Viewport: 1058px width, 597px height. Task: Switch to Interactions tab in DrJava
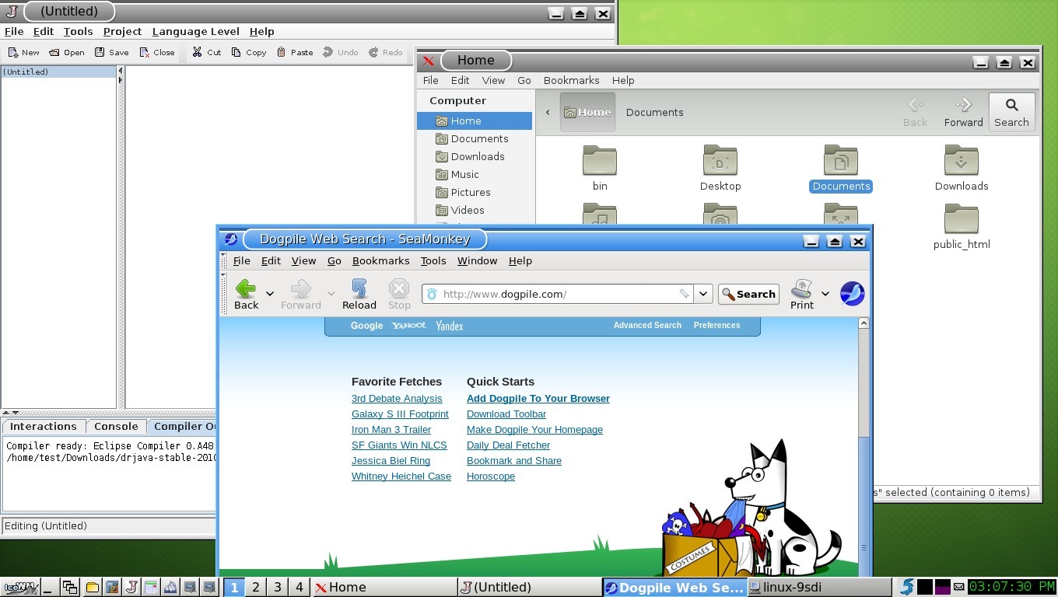pyautogui.click(x=44, y=426)
